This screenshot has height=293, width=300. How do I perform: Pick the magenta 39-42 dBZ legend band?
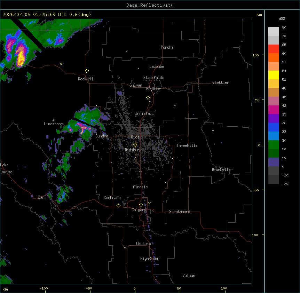[x=274, y=110]
